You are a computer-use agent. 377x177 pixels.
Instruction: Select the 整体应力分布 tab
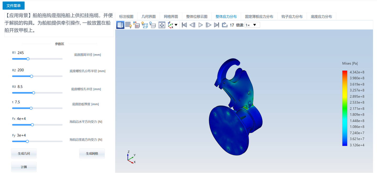226,16
